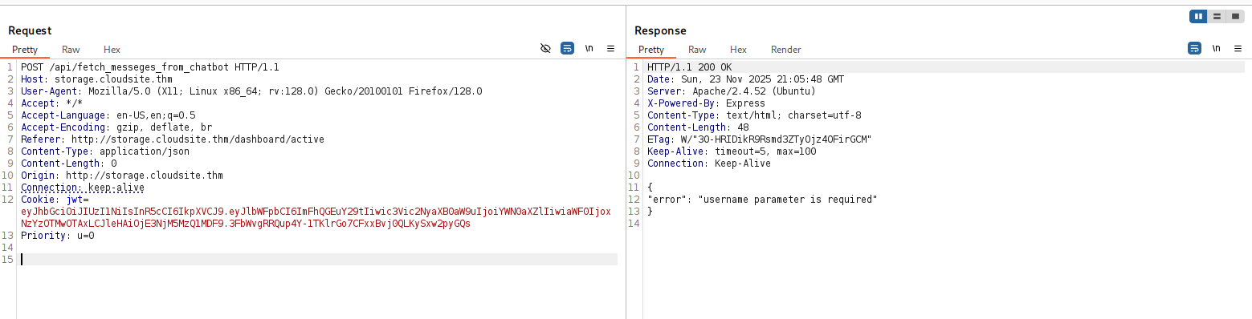
Task: Click the X-Powered-By: Express header
Action: coord(706,103)
